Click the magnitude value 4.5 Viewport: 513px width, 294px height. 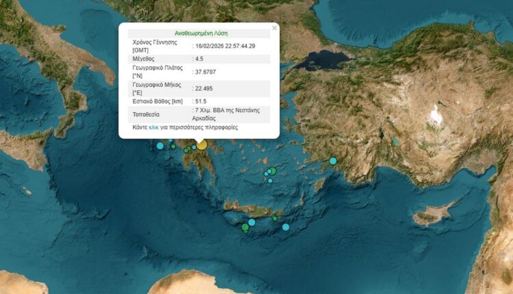point(200,59)
